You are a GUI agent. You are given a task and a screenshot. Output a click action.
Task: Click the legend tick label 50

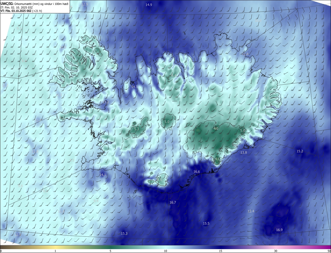click(x=329, y=251)
